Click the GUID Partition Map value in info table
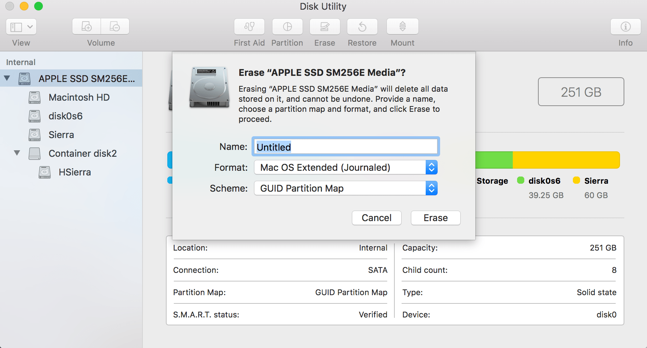 click(352, 292)
